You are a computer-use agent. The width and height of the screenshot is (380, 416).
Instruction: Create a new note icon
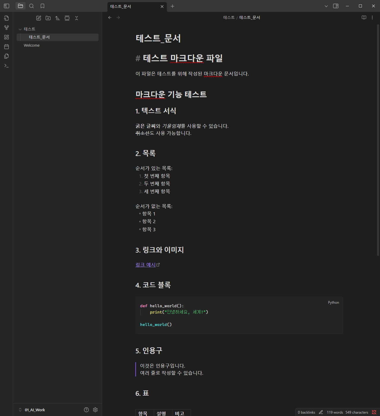39,18
